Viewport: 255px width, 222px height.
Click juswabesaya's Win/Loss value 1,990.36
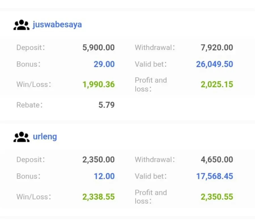(99, 84)
